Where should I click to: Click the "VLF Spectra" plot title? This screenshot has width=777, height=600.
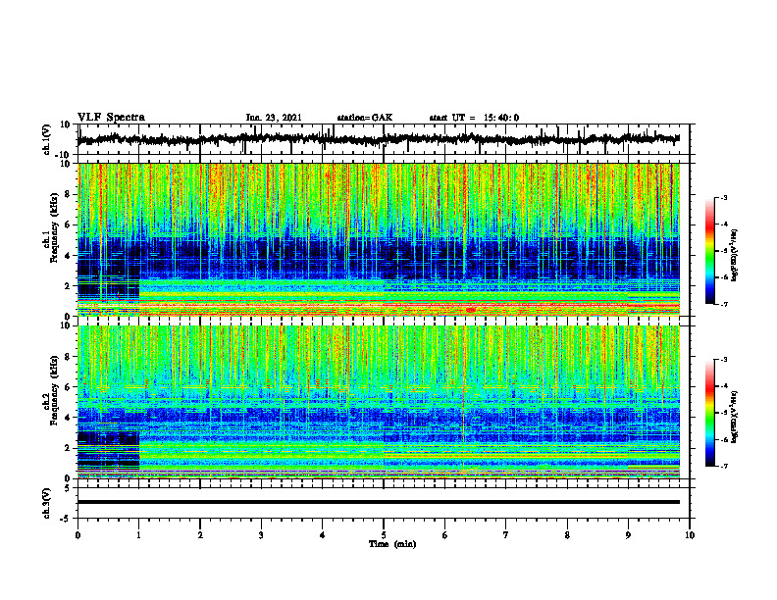(x=111, y=118)
